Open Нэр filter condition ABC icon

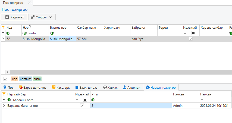point(24,33)
